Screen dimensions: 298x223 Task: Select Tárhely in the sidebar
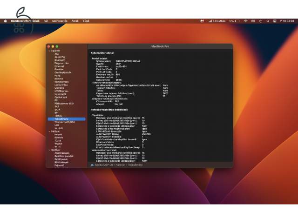pyautogui.click(x=59, y=116)
